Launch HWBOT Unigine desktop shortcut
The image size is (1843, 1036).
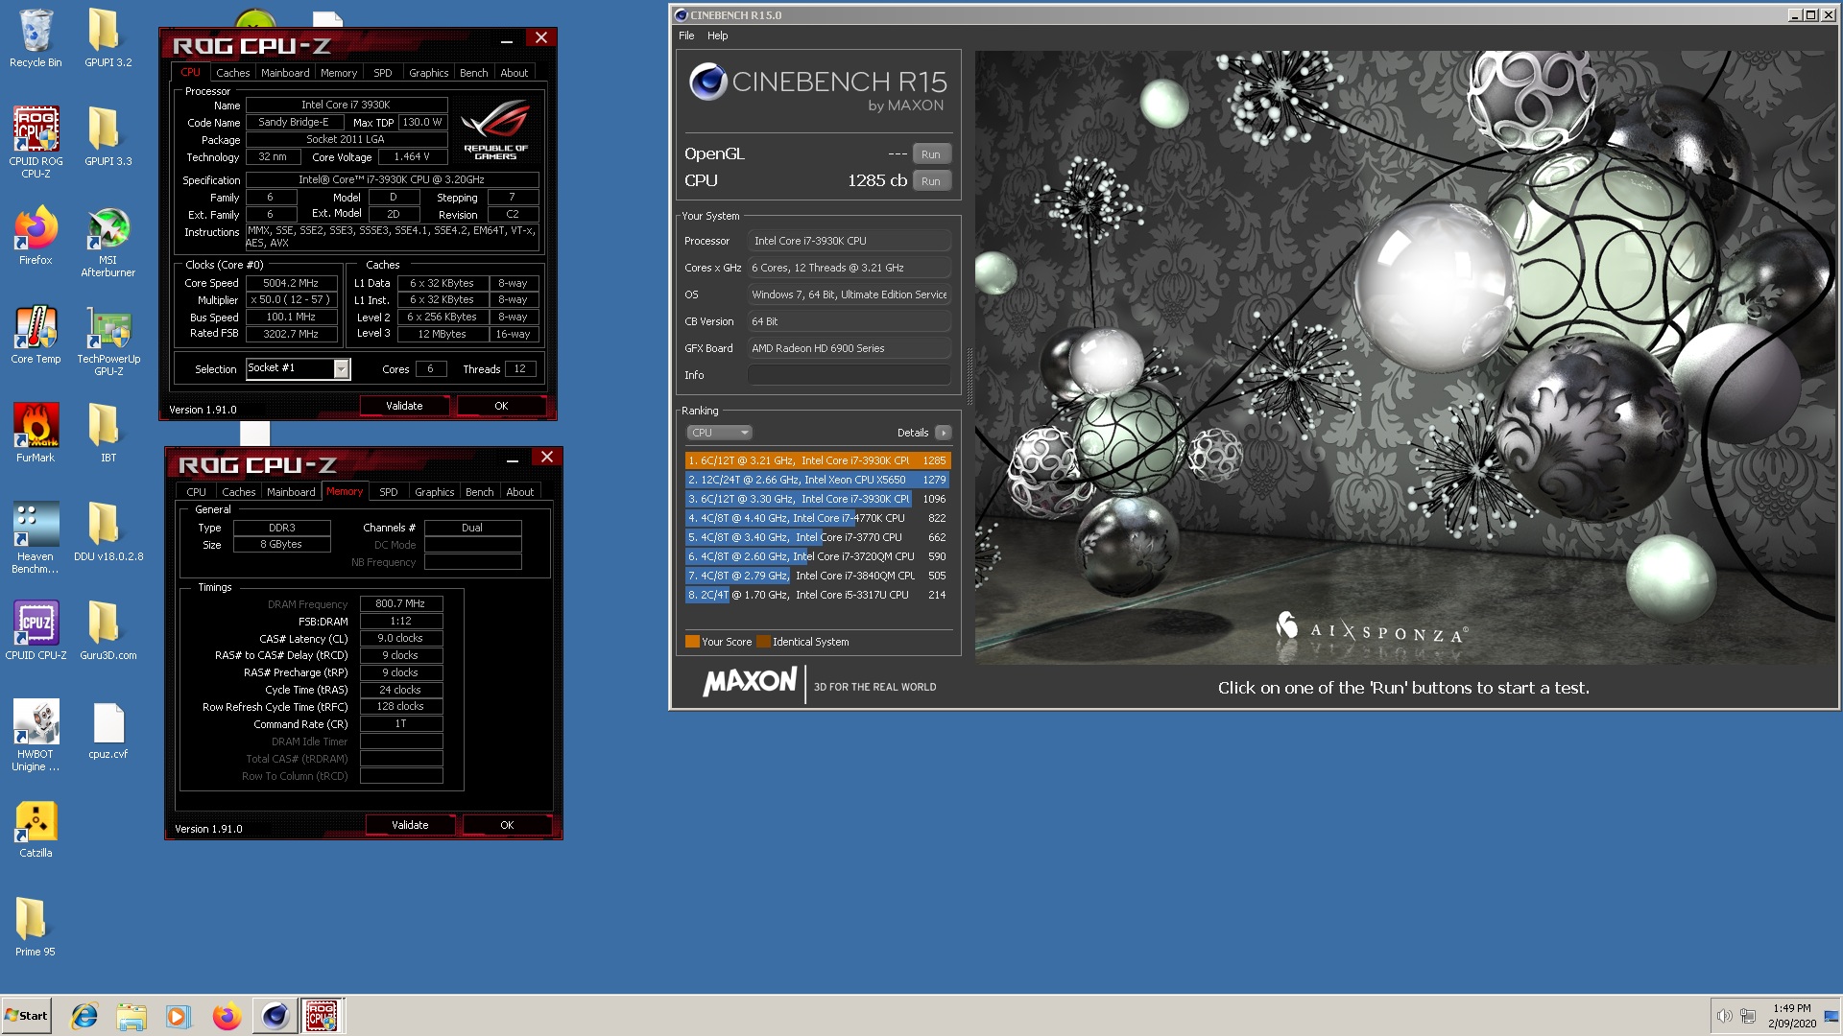36,736
